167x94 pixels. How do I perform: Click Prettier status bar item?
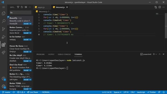pyautogui.click(x=152, y=92)
